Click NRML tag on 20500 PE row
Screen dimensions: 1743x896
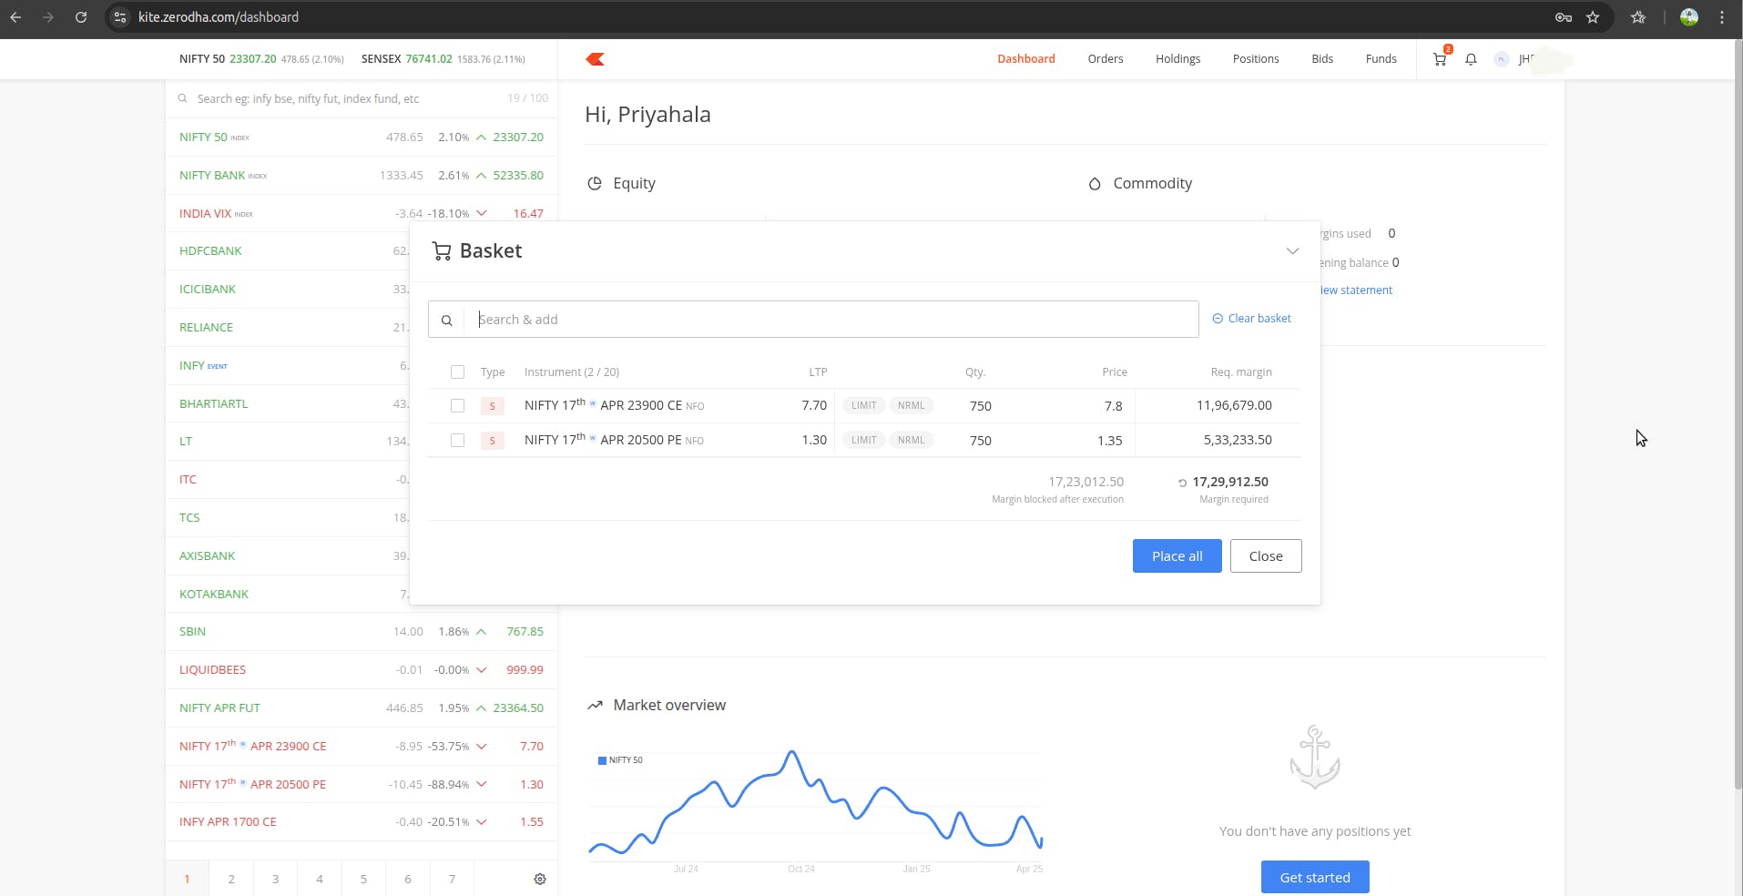click(x=911, y=441)
